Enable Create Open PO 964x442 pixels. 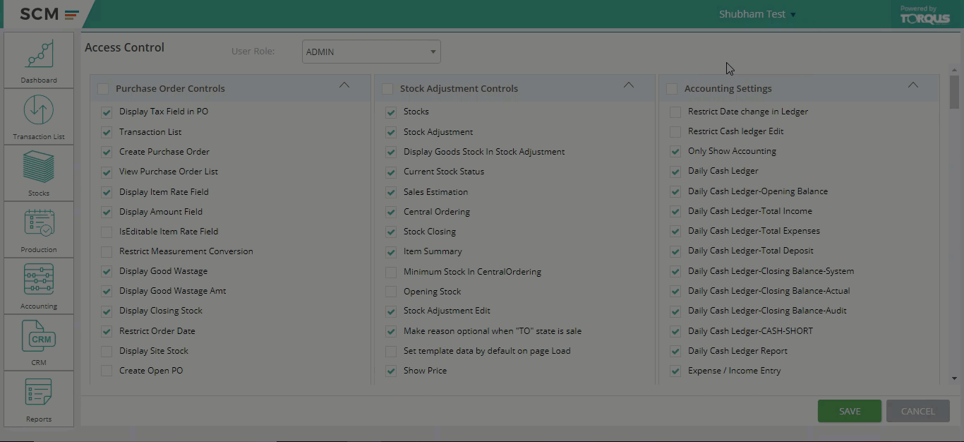[107, 371]
